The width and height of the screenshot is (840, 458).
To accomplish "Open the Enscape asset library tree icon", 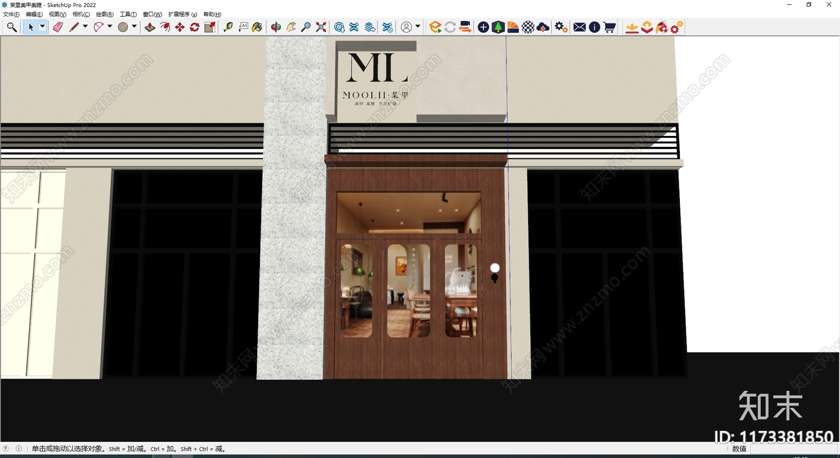I will click(x=498, y=27).
